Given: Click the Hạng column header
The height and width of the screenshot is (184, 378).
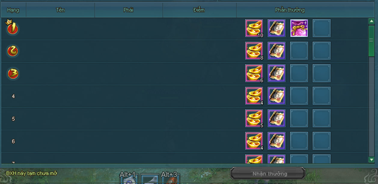Looking at the screenshot, I should [x=13, y=10].
